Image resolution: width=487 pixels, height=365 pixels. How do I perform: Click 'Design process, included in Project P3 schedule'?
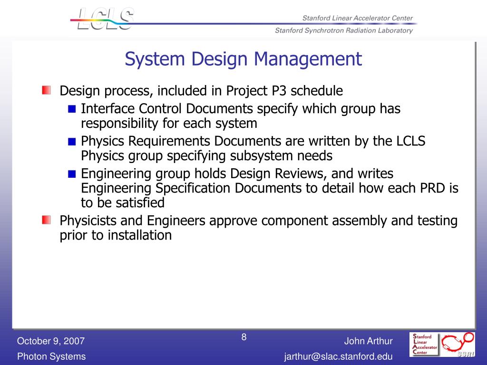click(201, 91)
